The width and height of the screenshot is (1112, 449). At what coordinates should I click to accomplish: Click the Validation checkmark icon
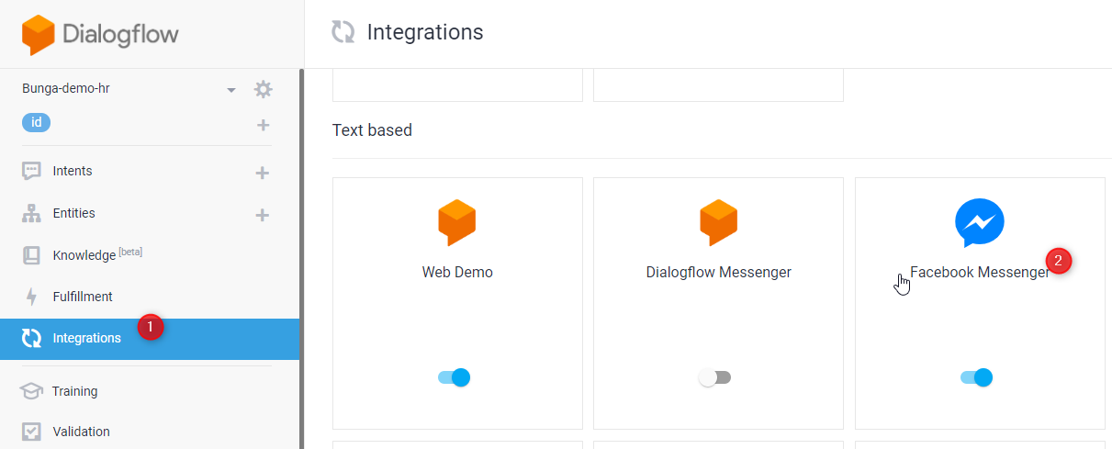tap(31, 432)
